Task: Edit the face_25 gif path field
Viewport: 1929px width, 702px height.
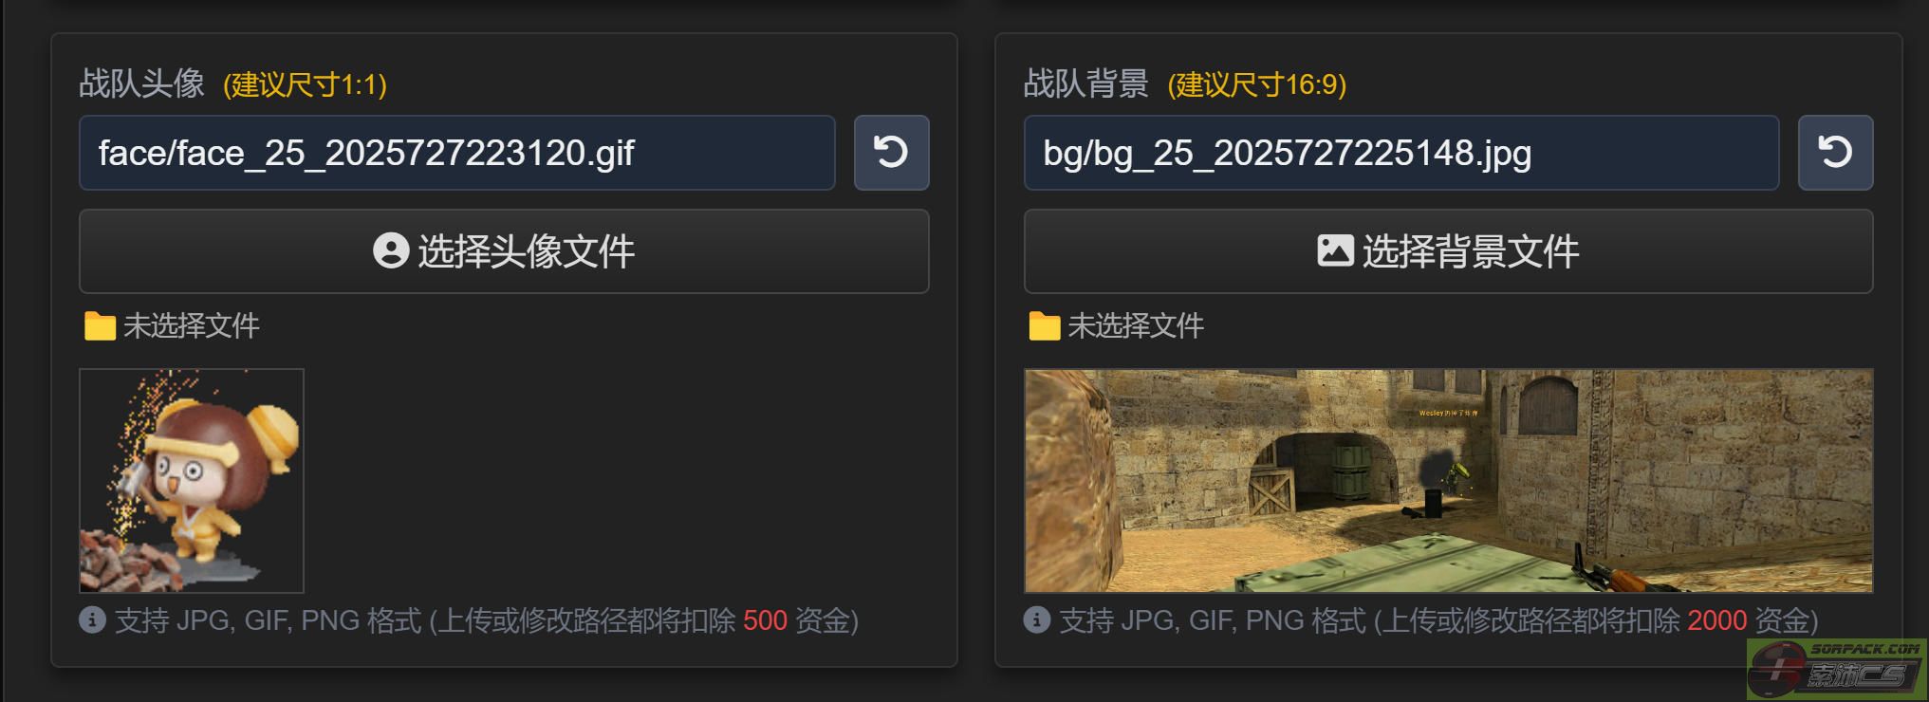Action: click(457, 153)
